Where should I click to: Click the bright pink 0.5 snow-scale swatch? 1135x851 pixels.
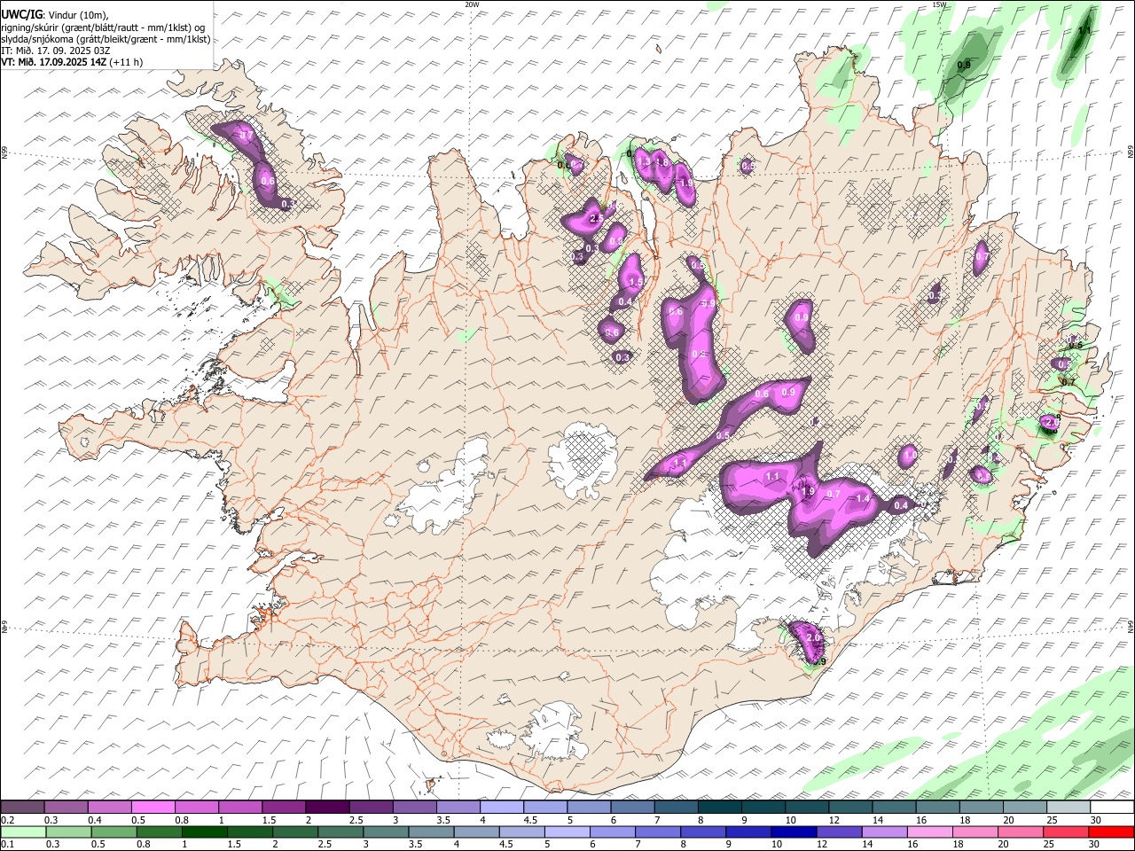tap(153, 807)
